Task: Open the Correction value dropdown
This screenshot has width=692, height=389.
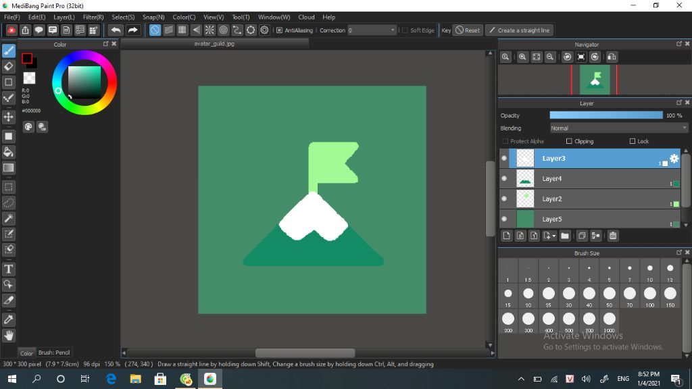Action: (x=372, y=30)
